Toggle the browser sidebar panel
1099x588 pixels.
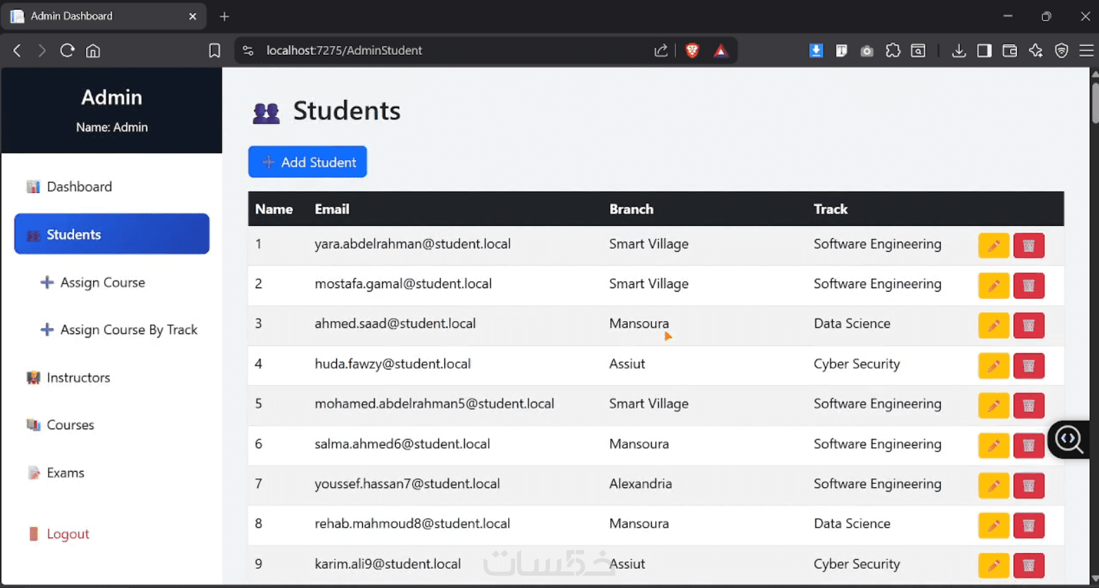(x=984, y=51)
